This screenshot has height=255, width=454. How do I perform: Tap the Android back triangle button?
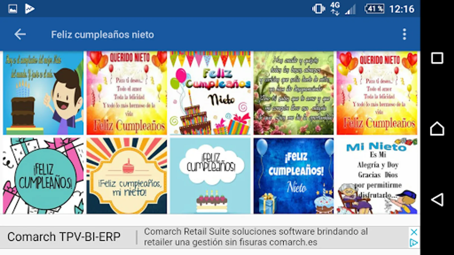click(437, 200)
